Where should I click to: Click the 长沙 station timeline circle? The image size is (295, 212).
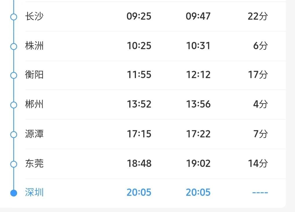pos(14,17)
